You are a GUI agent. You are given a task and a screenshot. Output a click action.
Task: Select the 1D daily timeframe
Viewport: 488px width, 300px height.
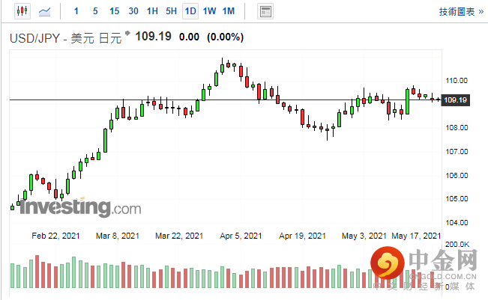pos(190,11)
